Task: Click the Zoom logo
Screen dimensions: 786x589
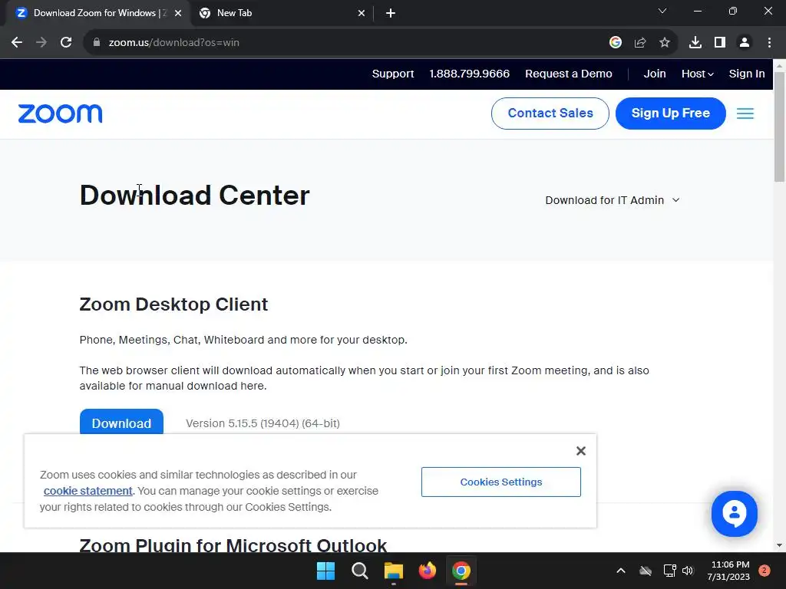Action: point(60,114)
